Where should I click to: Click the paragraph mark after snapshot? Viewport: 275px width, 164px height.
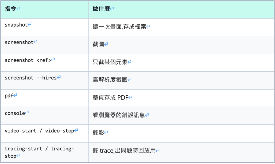30,24
